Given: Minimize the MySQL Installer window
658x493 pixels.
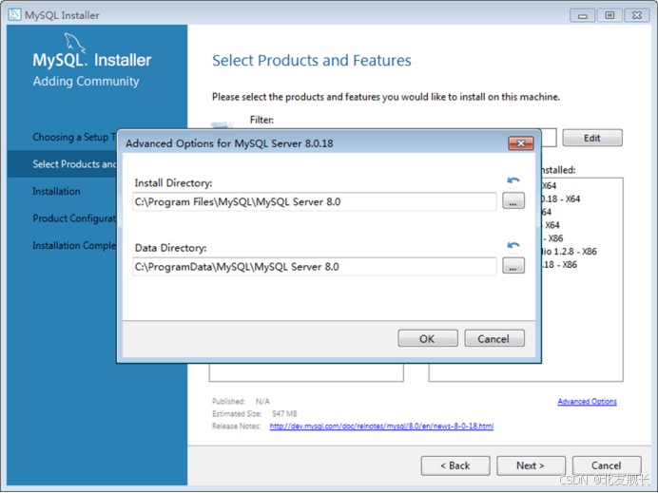Looking at the screenshot, I should [583, 15].
